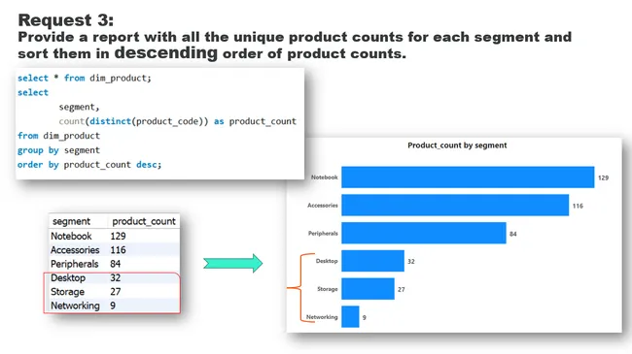Click the Networking bar in chart
Screen dimensions: 632x354
[x=350, y=316]
